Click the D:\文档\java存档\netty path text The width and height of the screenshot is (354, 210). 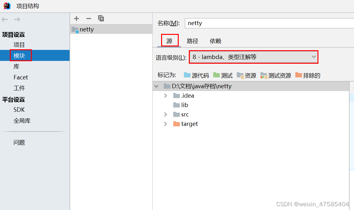202,86
